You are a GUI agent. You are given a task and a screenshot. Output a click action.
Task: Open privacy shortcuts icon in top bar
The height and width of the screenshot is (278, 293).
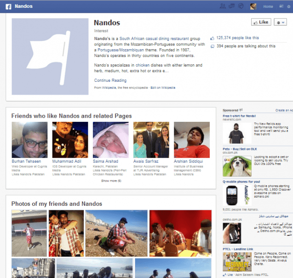(281, 6)
